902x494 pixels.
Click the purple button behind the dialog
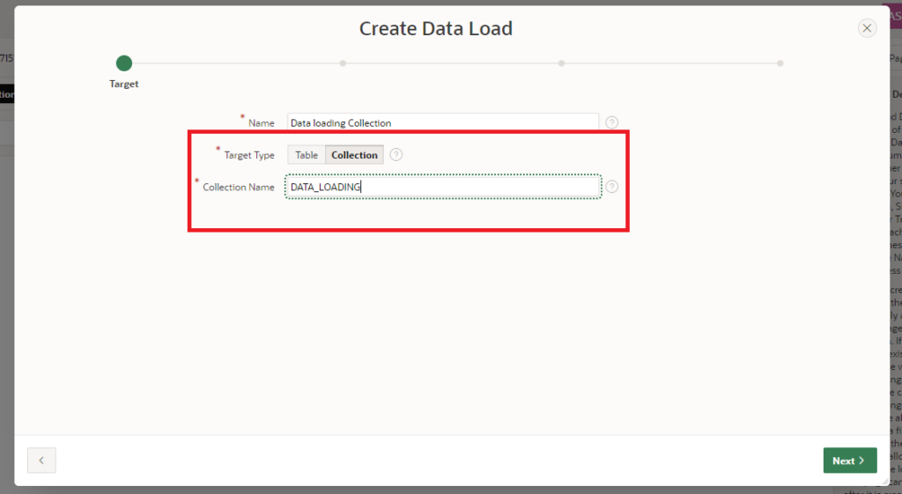[x=895, y=18]
